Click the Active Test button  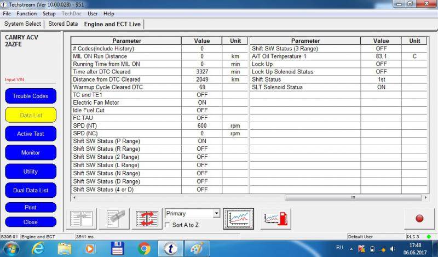(x=31, y=134)
